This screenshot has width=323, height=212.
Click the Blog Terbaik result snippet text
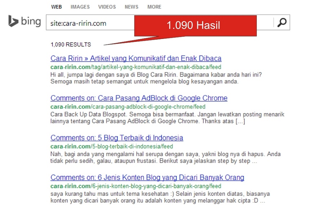(x=165, y=158)
